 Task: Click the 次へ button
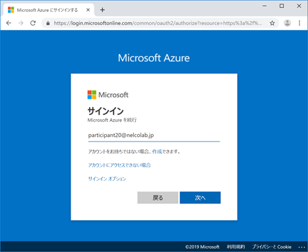tap(200, 197)
